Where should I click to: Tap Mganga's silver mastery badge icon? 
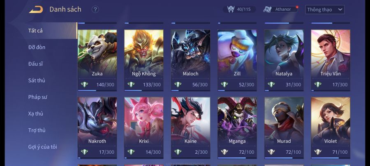click(224, 152)
